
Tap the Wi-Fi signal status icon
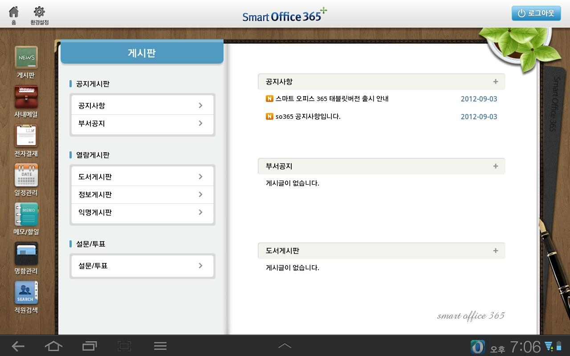coord(549,346)
